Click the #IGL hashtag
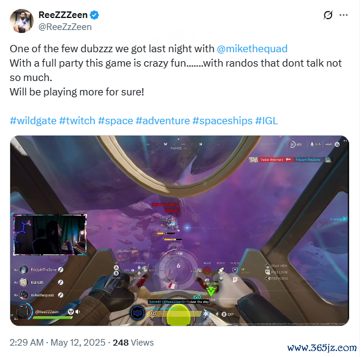This screenshot has width=361, height=357. (x=267, y=121)
